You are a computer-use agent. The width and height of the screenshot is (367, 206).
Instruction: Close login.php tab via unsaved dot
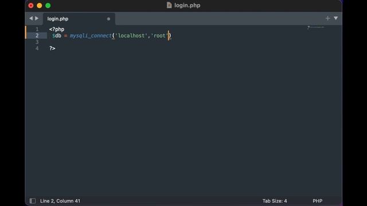pos(108,19)
